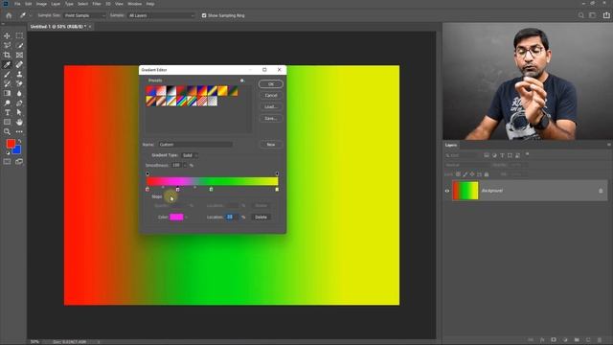Viewport: 613px width, 345px height.
Task: Toggle filter for adjustment layers
Action: (494, 155)
